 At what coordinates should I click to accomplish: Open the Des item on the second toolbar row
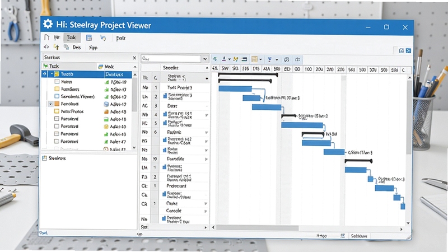coord(77,47)
